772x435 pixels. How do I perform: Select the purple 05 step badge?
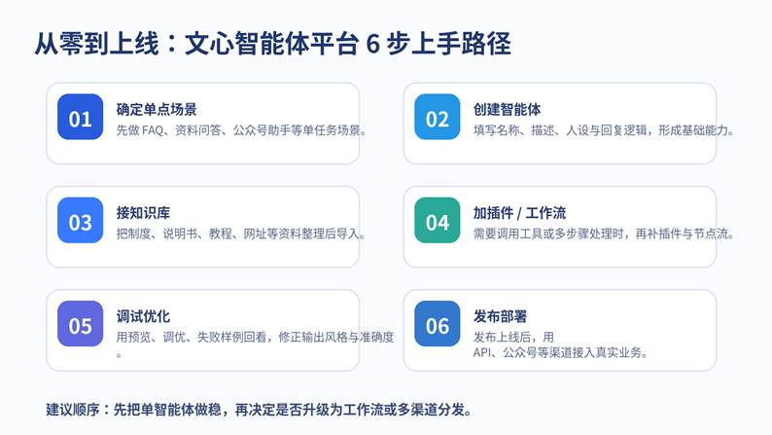point(80,324)
